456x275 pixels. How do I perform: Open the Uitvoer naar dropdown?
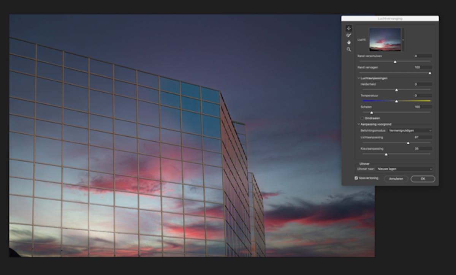[x=405, y=169]
